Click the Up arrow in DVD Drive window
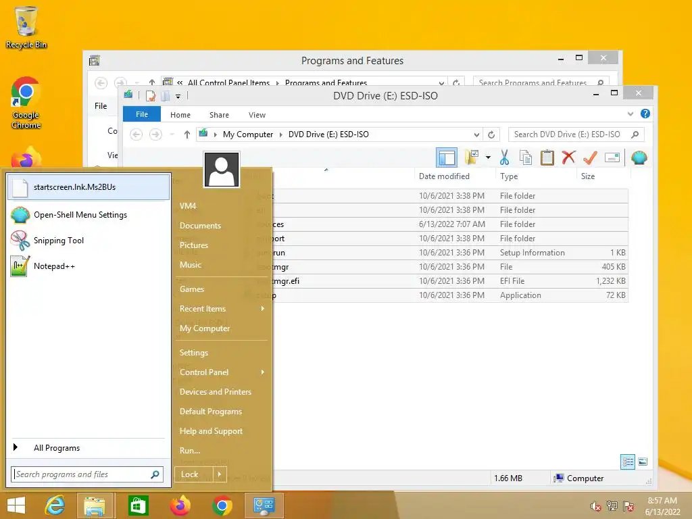The image size is (692, 519). [x=187, y=134]
